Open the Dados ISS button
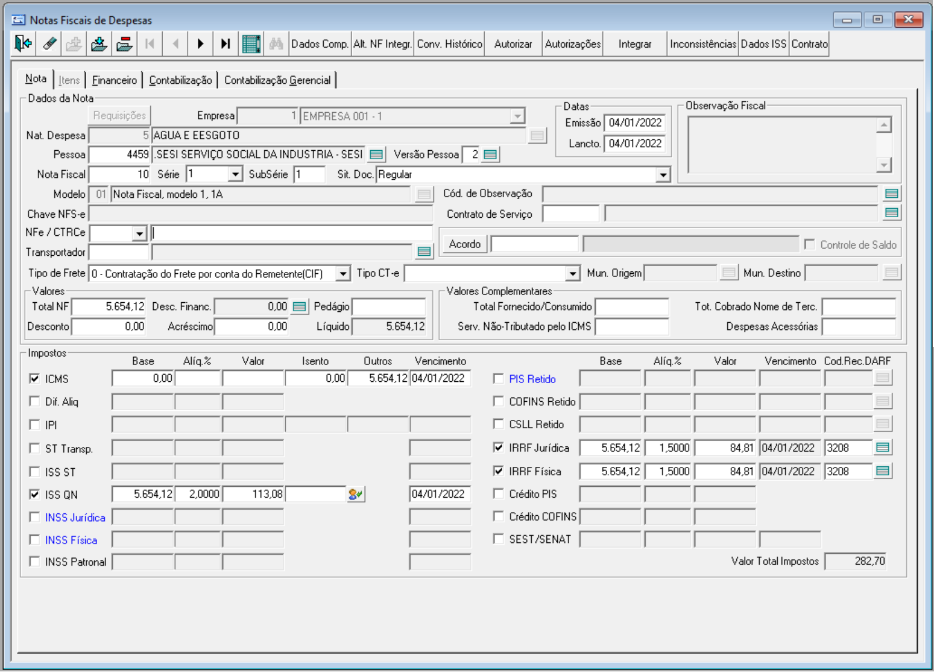The height and width of the screenshot is (672, 934). coord(763,44)
